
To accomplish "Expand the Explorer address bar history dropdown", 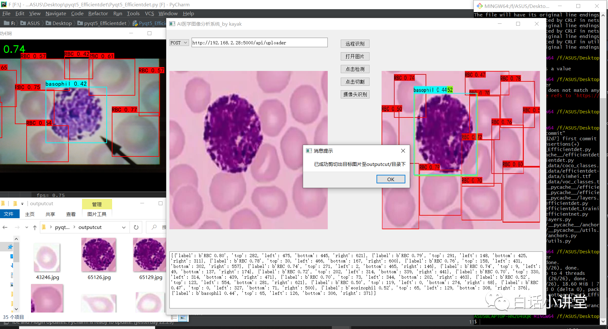I will point(124,227).
